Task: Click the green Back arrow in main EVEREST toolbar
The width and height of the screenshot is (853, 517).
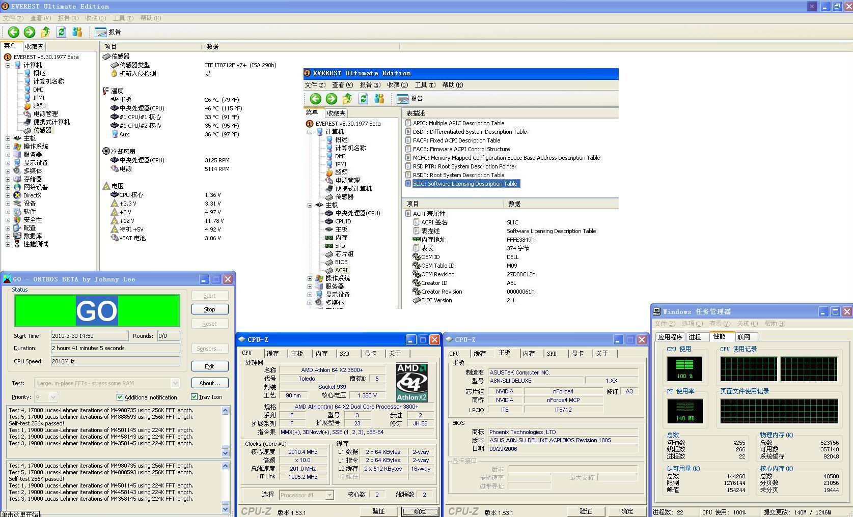Action: pos(13,32)
